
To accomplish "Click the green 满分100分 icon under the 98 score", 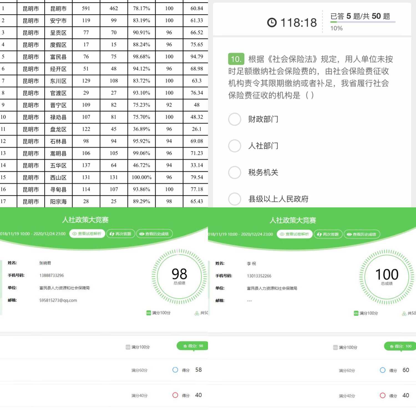I will pyautogui.click(x=149, y=313).
